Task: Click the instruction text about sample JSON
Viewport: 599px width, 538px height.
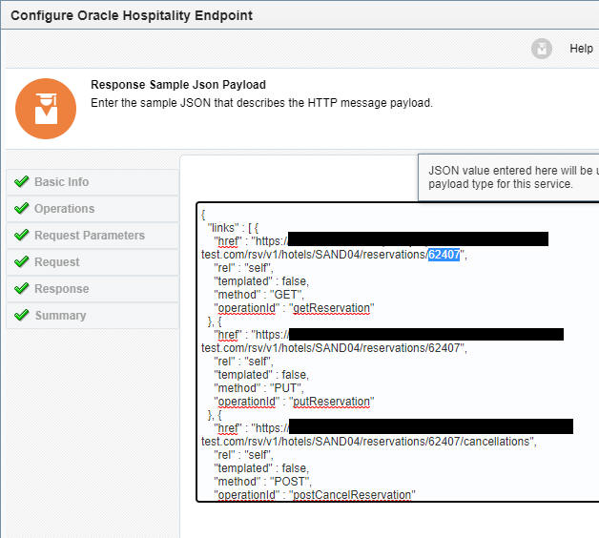Action: click(261, 103)
